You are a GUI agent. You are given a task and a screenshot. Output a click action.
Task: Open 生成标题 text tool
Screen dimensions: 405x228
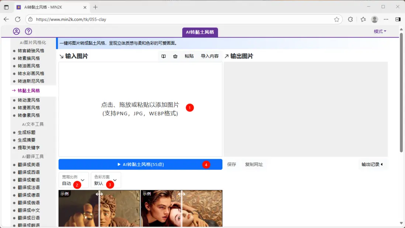click(27, 132)
